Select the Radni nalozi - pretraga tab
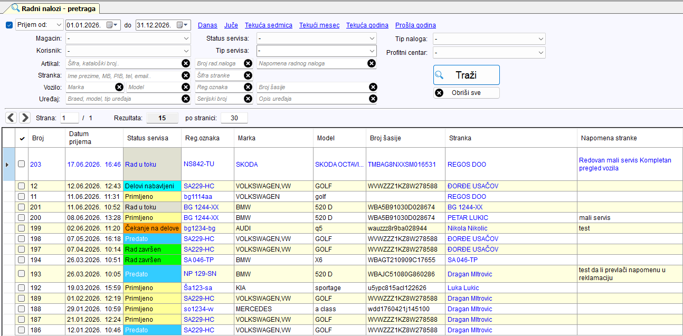This screenshot has width=683, height=336. [52, 8]
